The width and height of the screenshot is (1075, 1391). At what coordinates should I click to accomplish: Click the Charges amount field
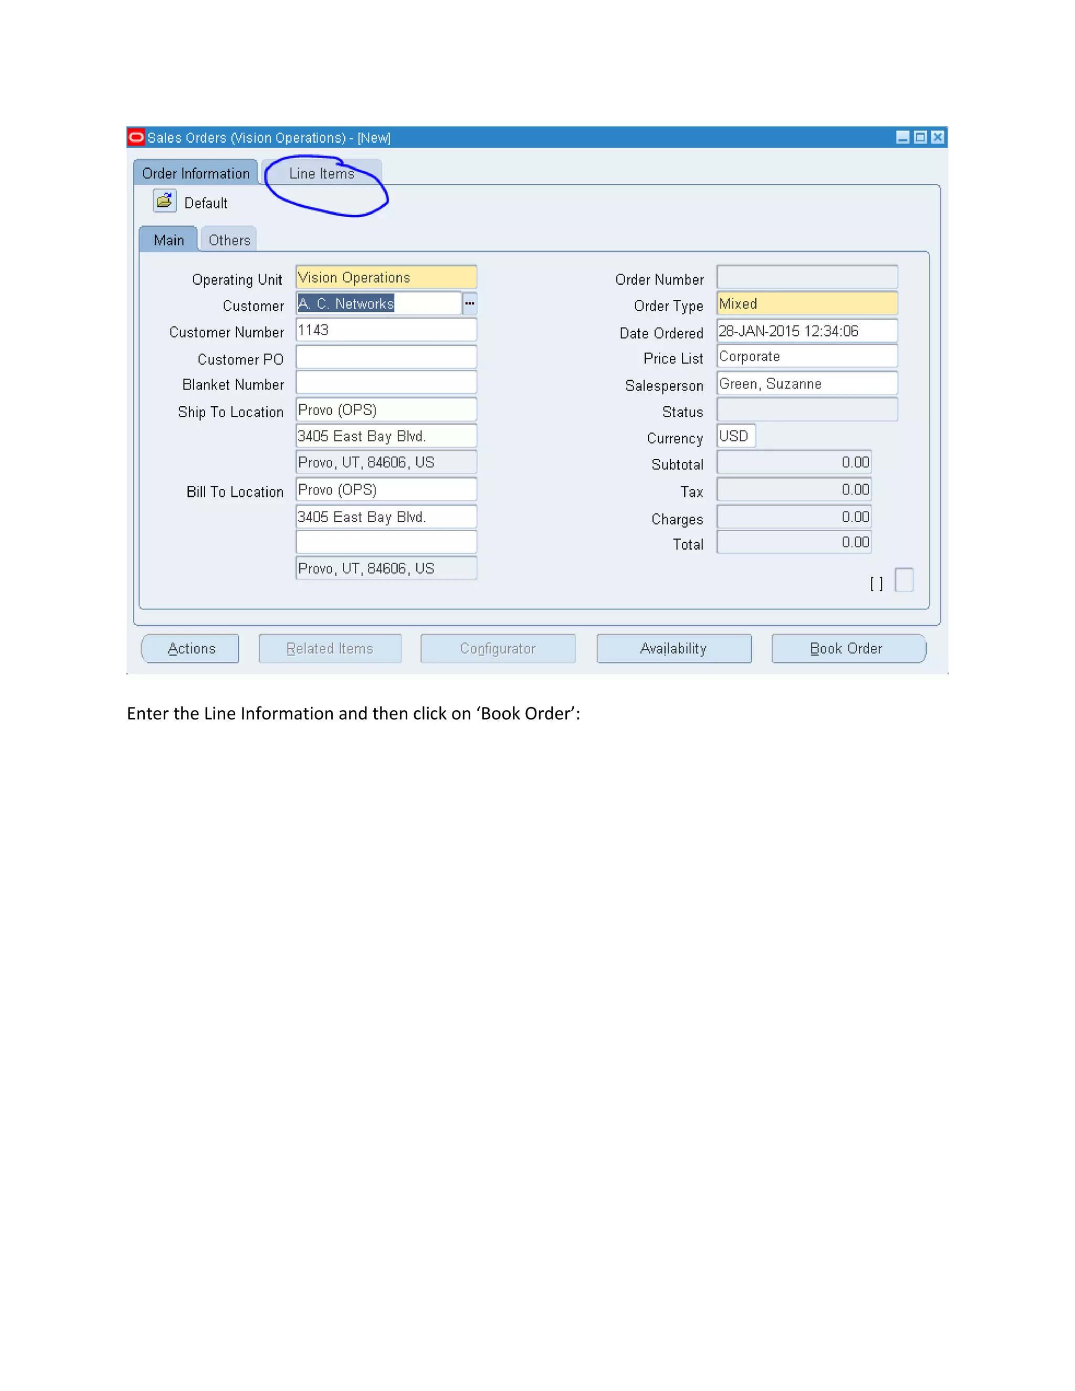tap(794, 517)
